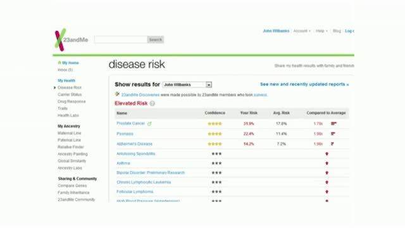The width and height of the screenshot is (405, 228).
Task: Open Bipolar Disorder: Preliminary Research report
Action: pyautogui.click(x=151, y=173)
